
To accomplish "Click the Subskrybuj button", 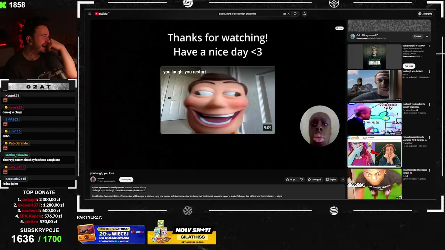I will (x=126, y=180).
